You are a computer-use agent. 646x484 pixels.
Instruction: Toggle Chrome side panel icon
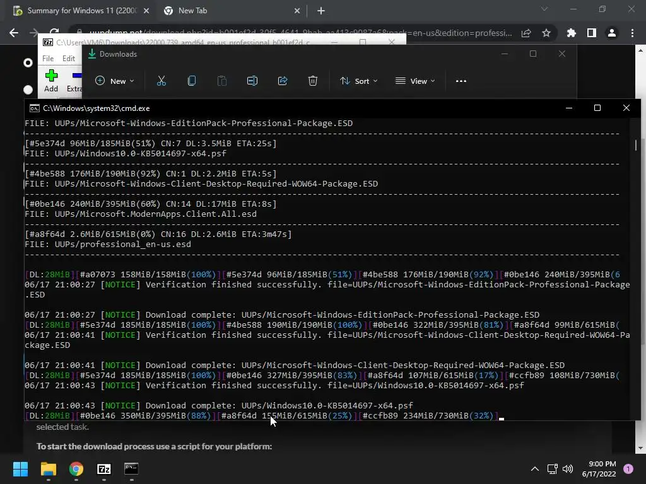[592, 33]
